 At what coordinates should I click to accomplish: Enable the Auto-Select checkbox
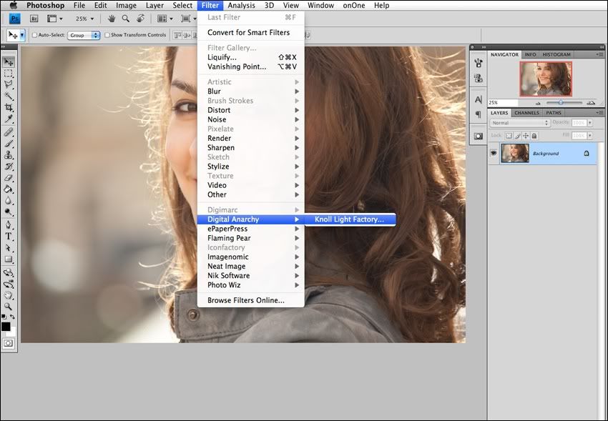tap(34, 35)
